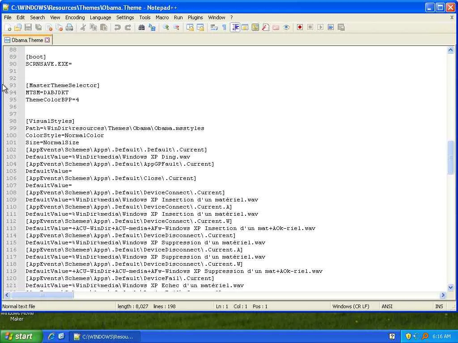This screenshot has height=343, width=458.
Task: Toggle the Show Indent Guide button
Action: (x=235, y=27)
